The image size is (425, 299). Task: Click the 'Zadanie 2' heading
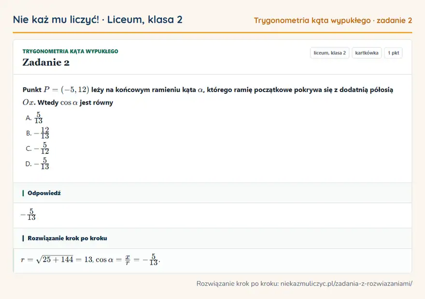click(46, 62)
